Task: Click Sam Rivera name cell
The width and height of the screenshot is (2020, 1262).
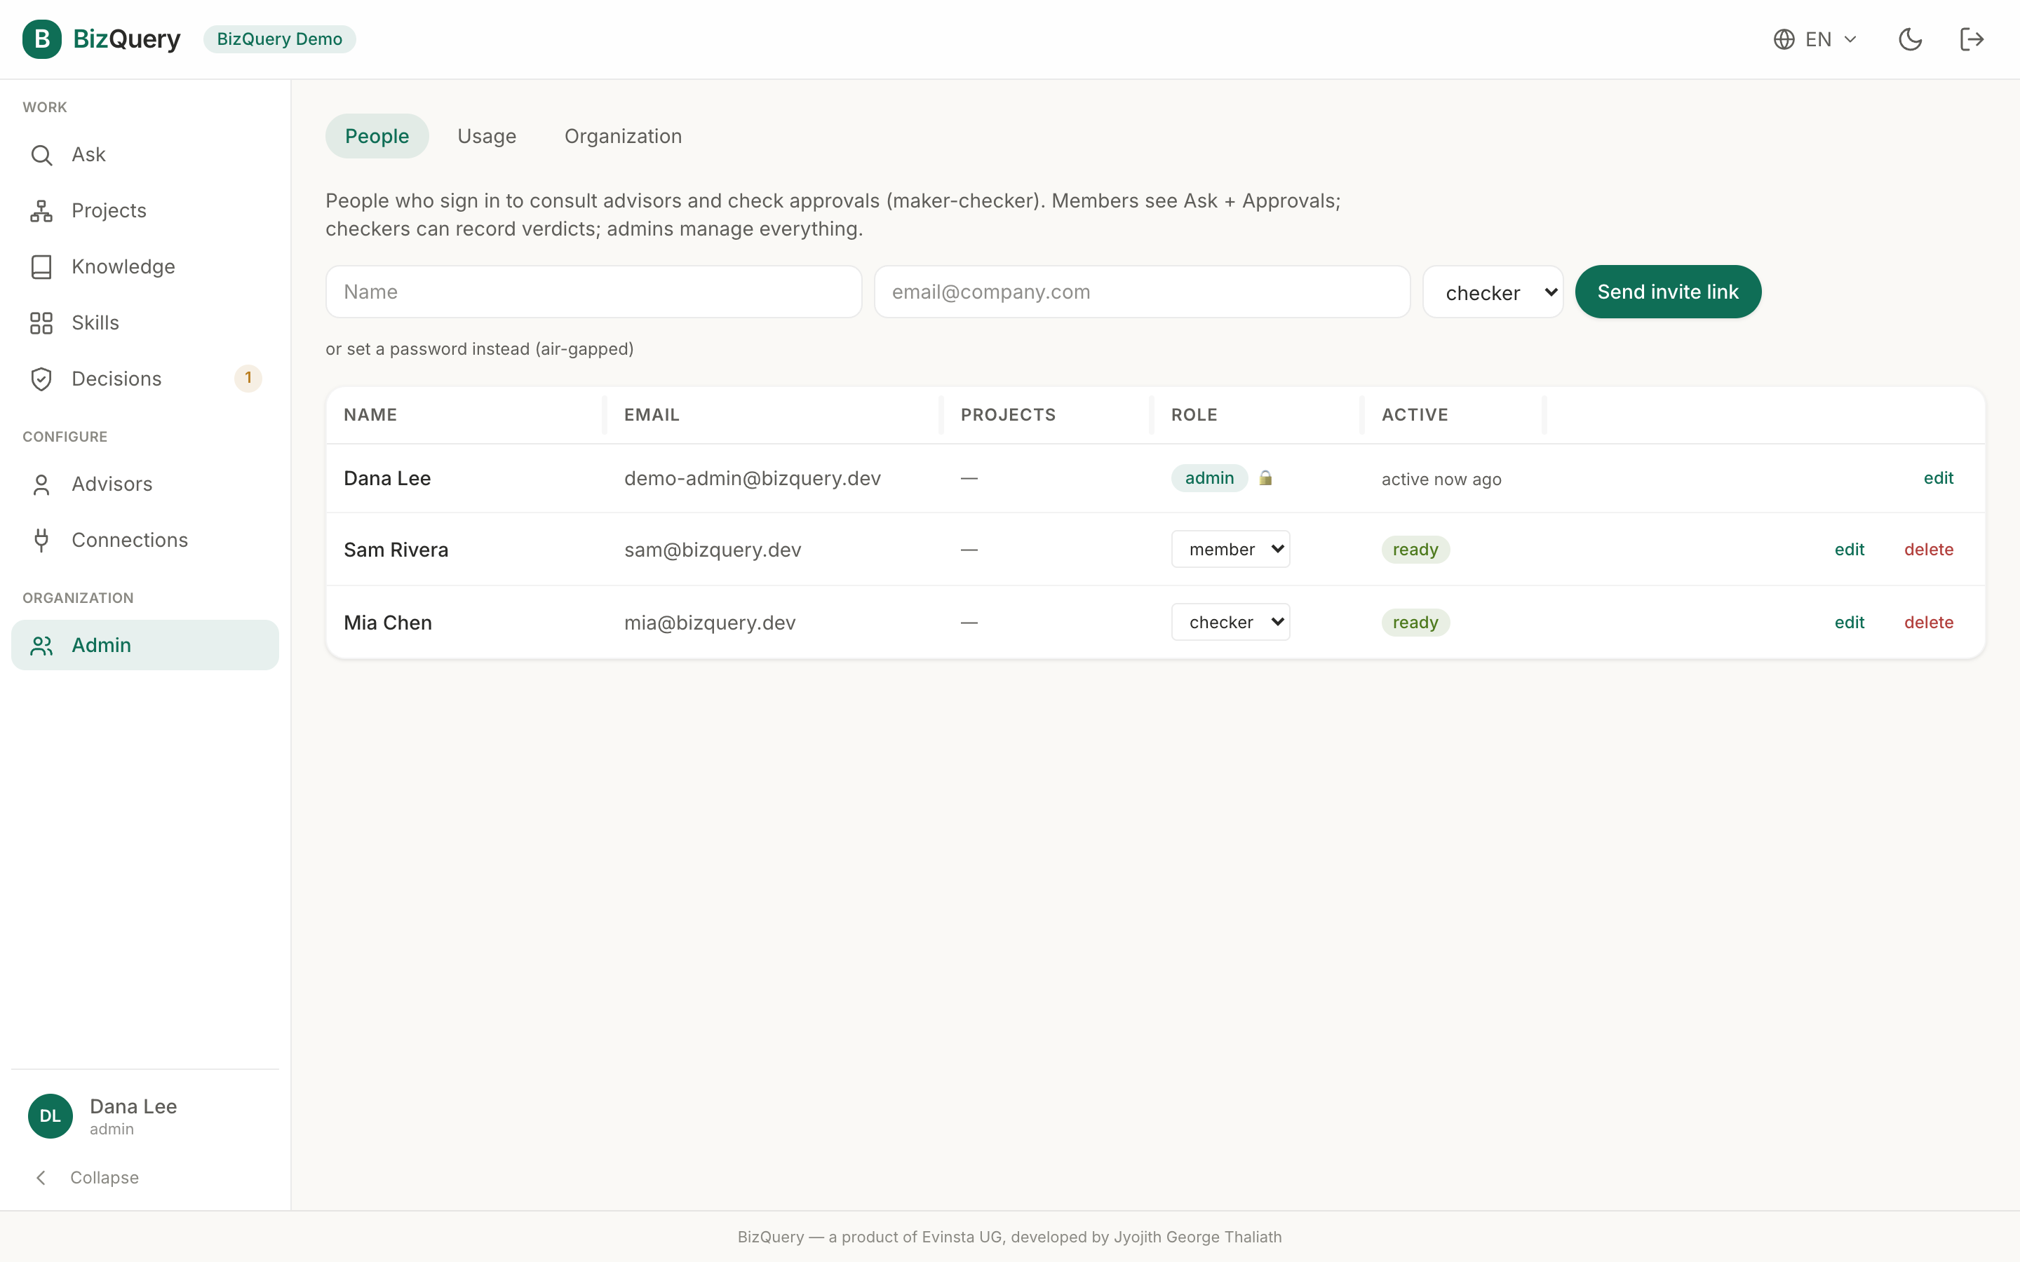Action: [x=396, y=550]
